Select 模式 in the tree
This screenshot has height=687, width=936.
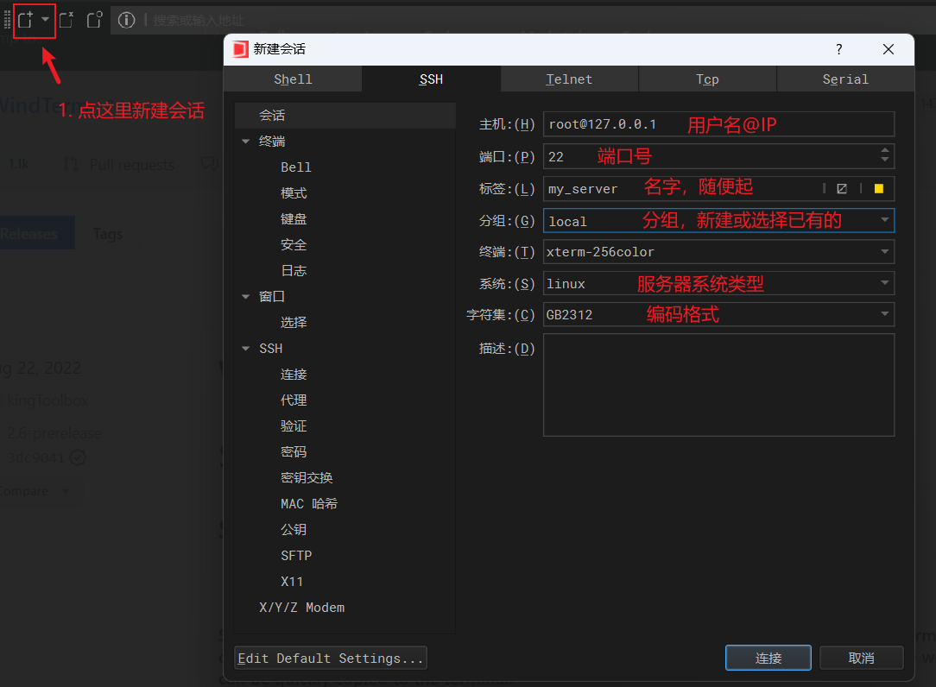(294, 192)
